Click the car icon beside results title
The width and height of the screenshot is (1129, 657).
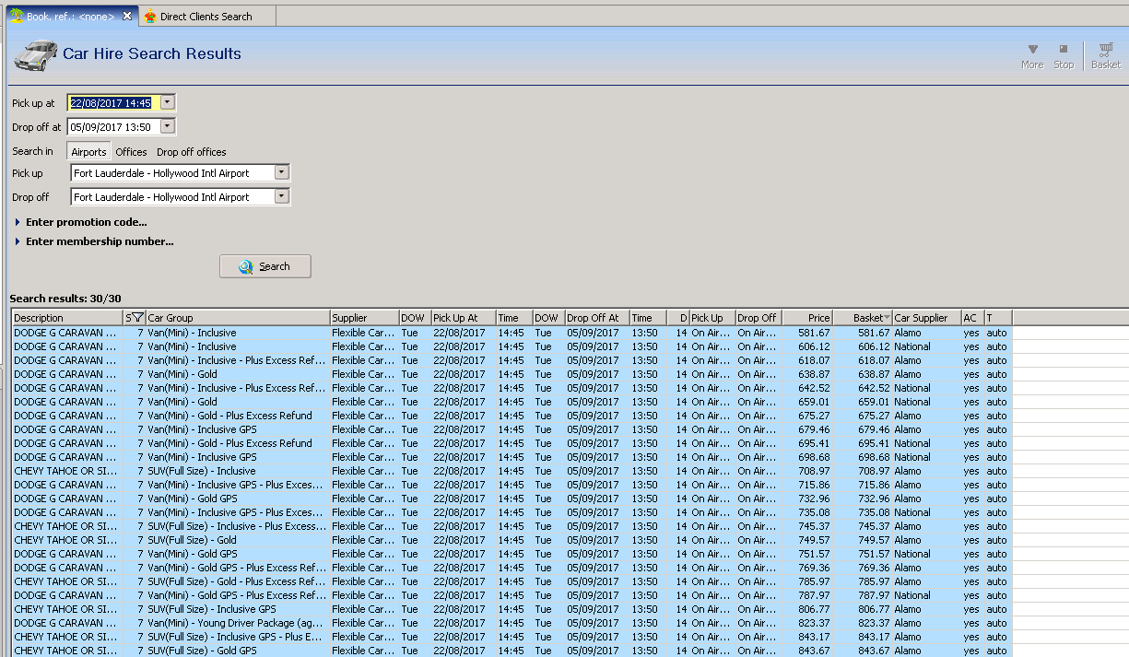pos(35,55)
